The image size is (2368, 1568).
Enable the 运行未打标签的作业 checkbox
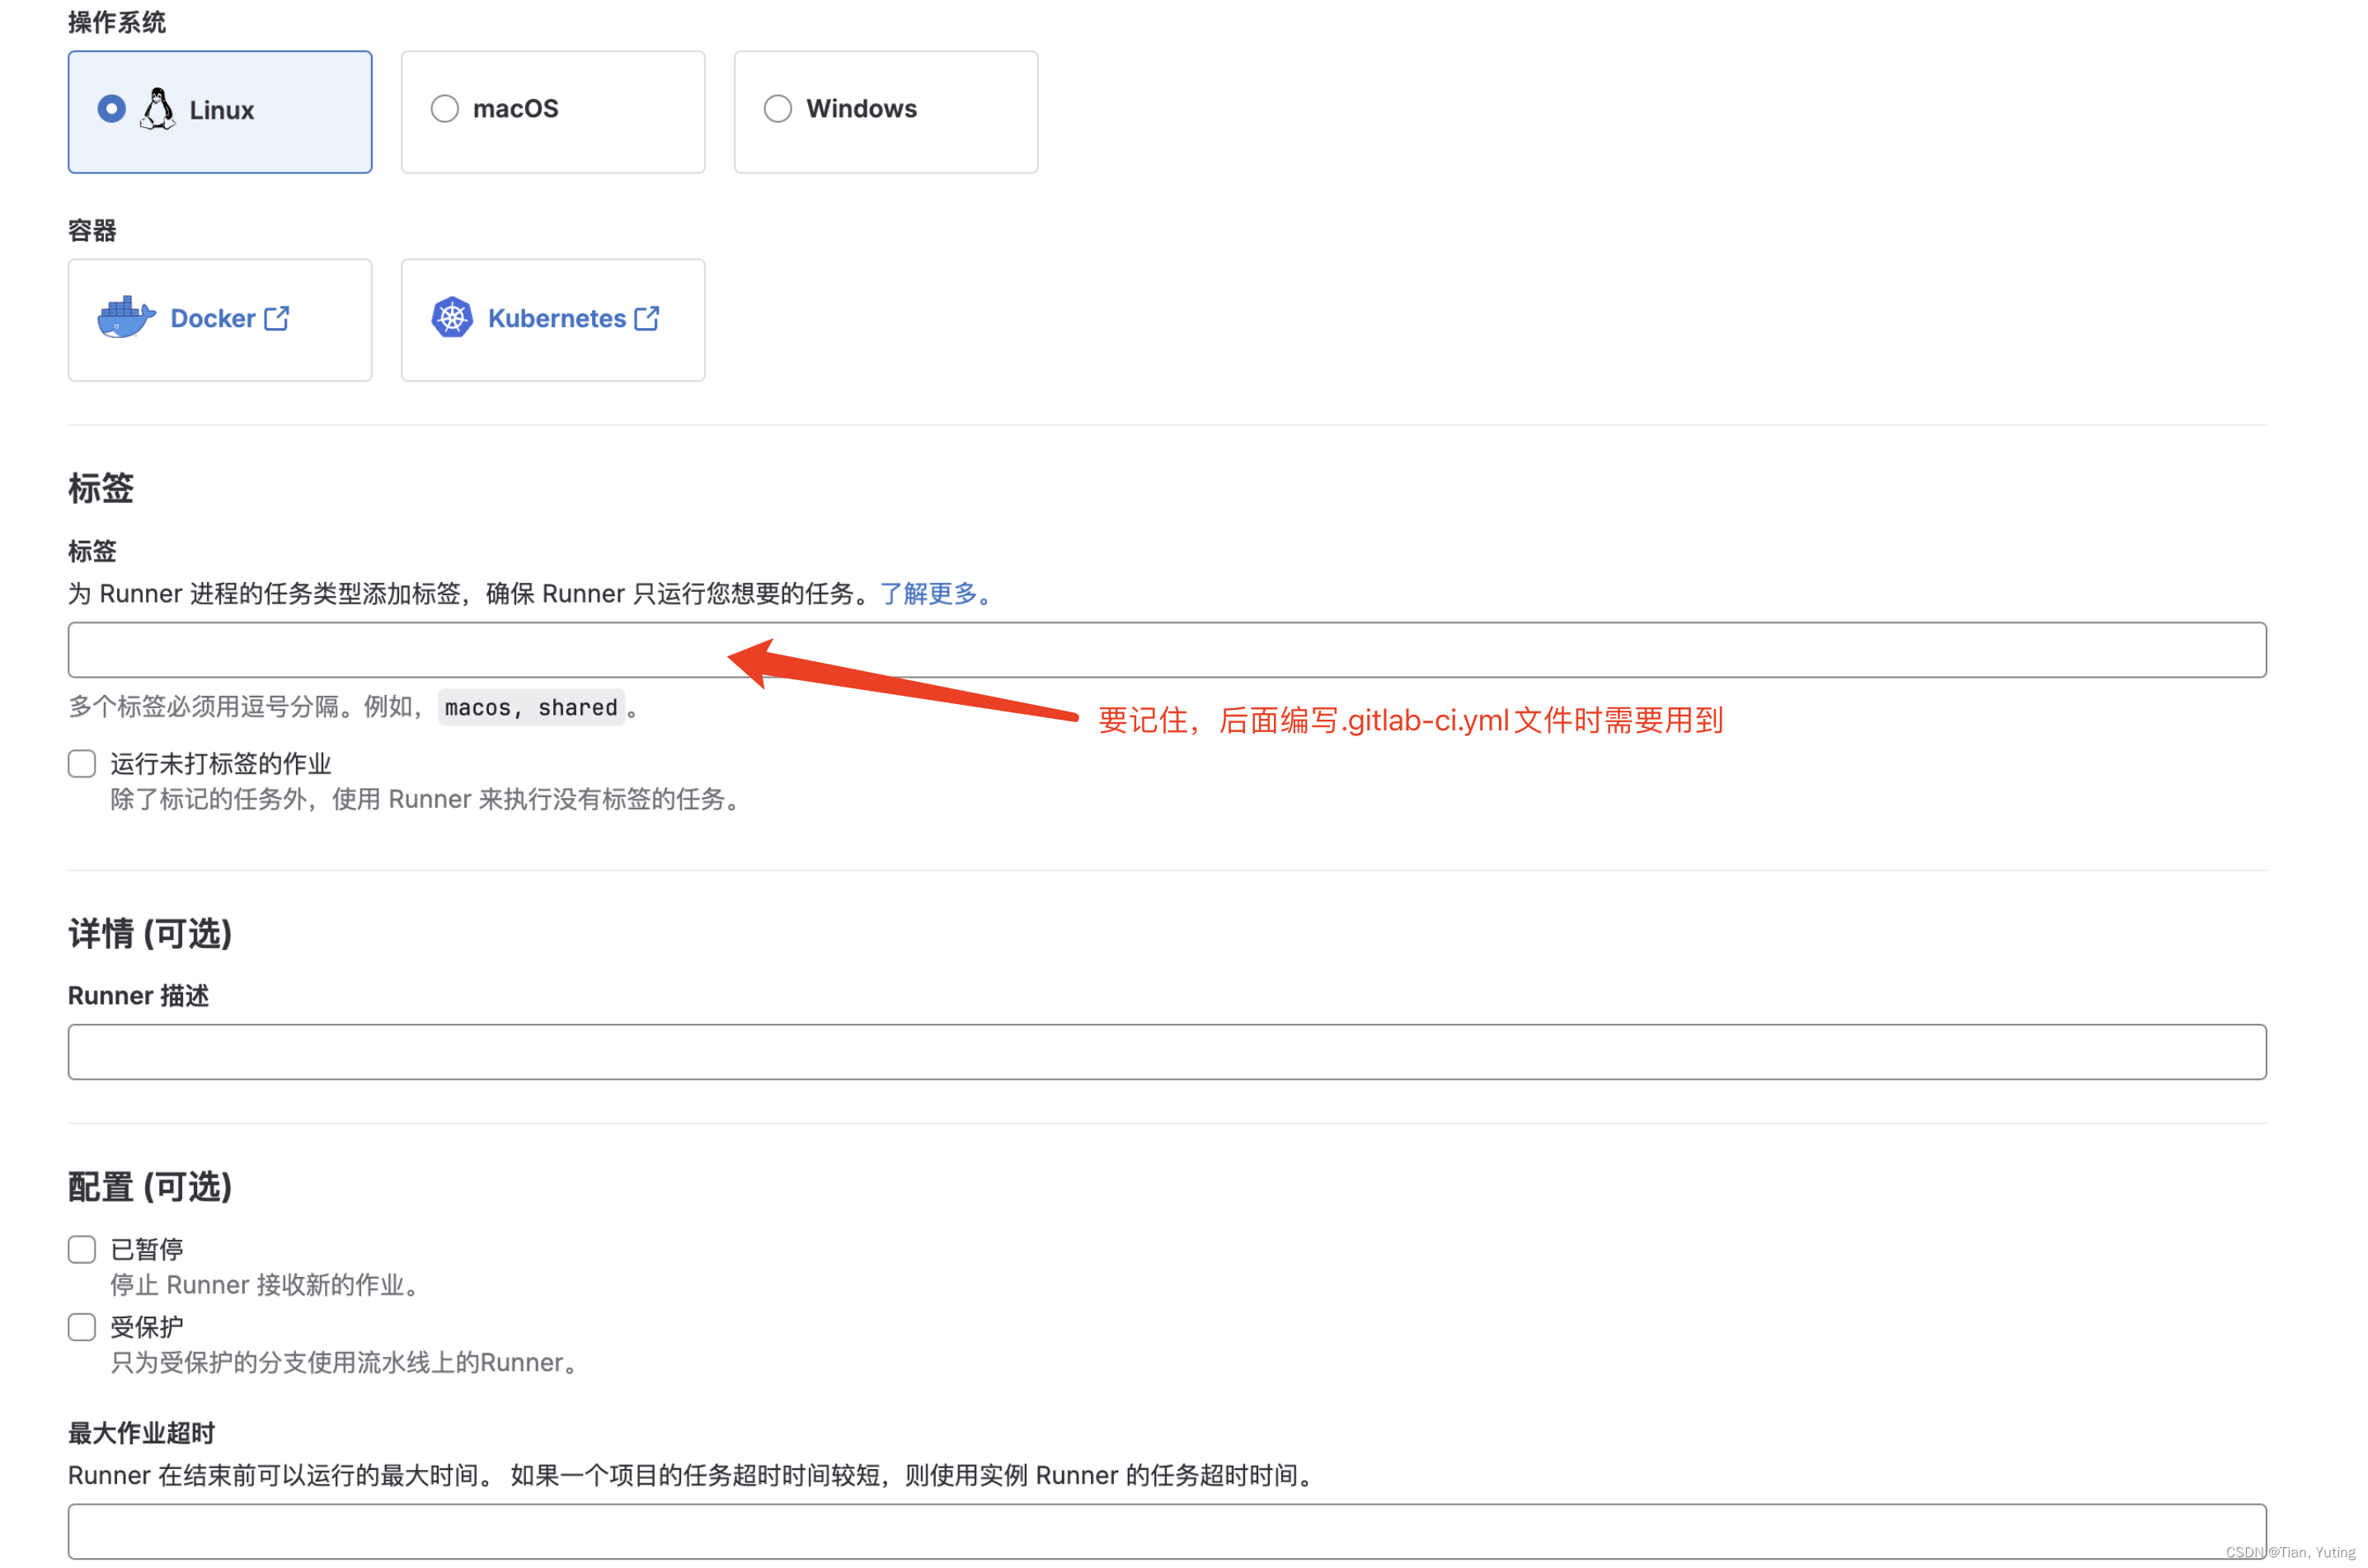pos(82,764)
